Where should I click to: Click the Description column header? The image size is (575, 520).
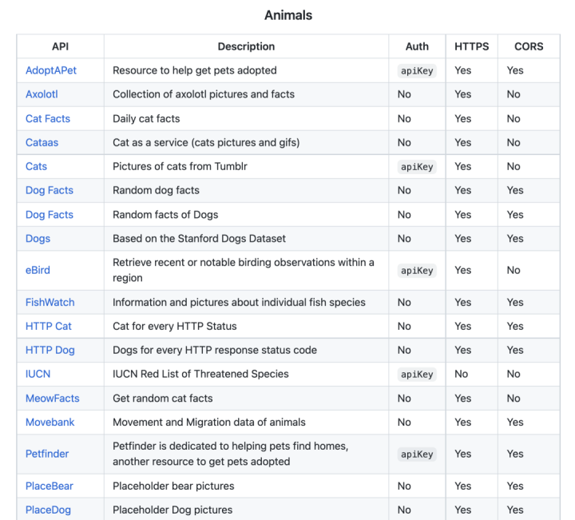pos(246,46)
